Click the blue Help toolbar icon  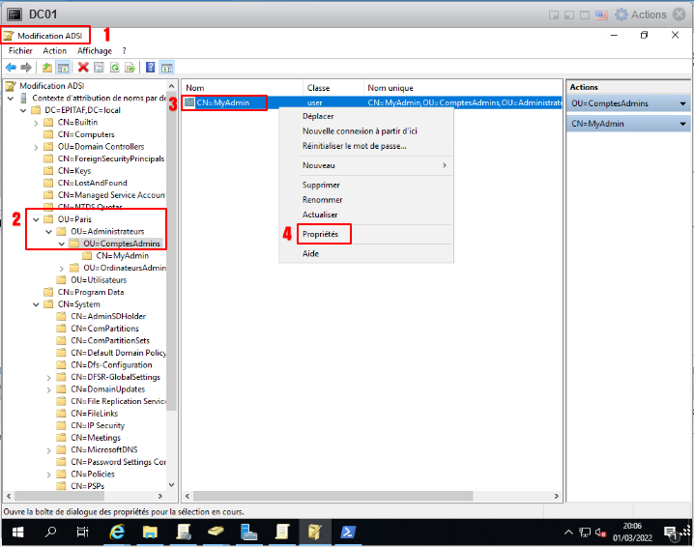tap(151, 68)
